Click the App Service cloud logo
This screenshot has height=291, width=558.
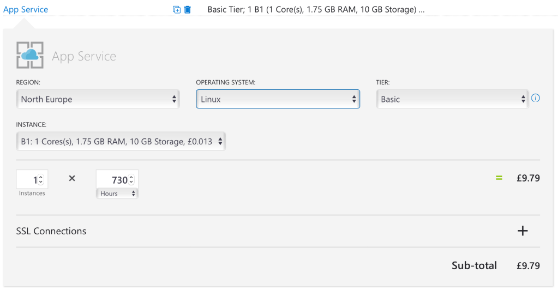(29, 55)
